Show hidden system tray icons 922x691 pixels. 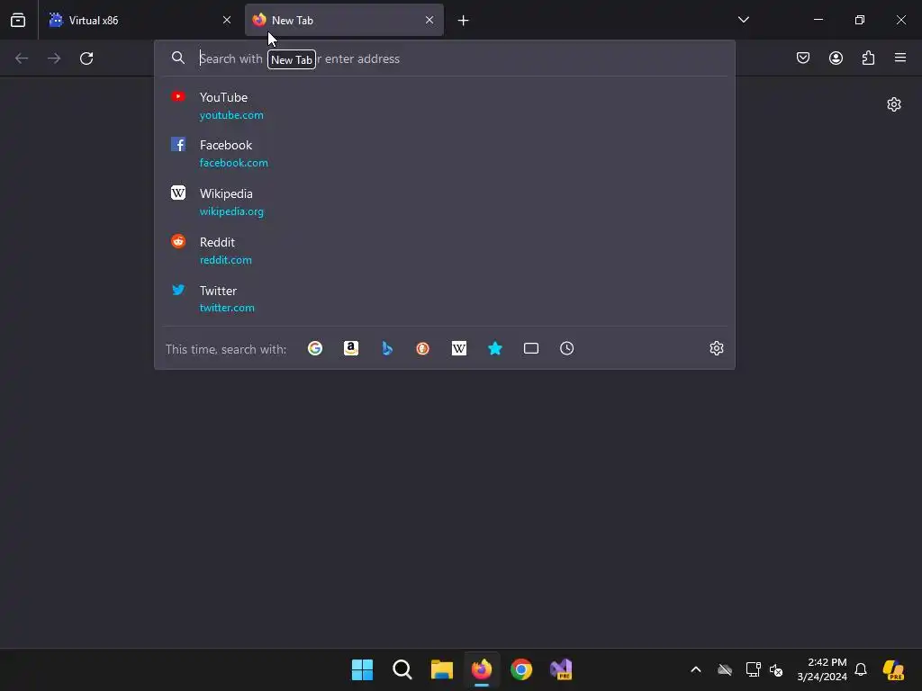[696, 669]
